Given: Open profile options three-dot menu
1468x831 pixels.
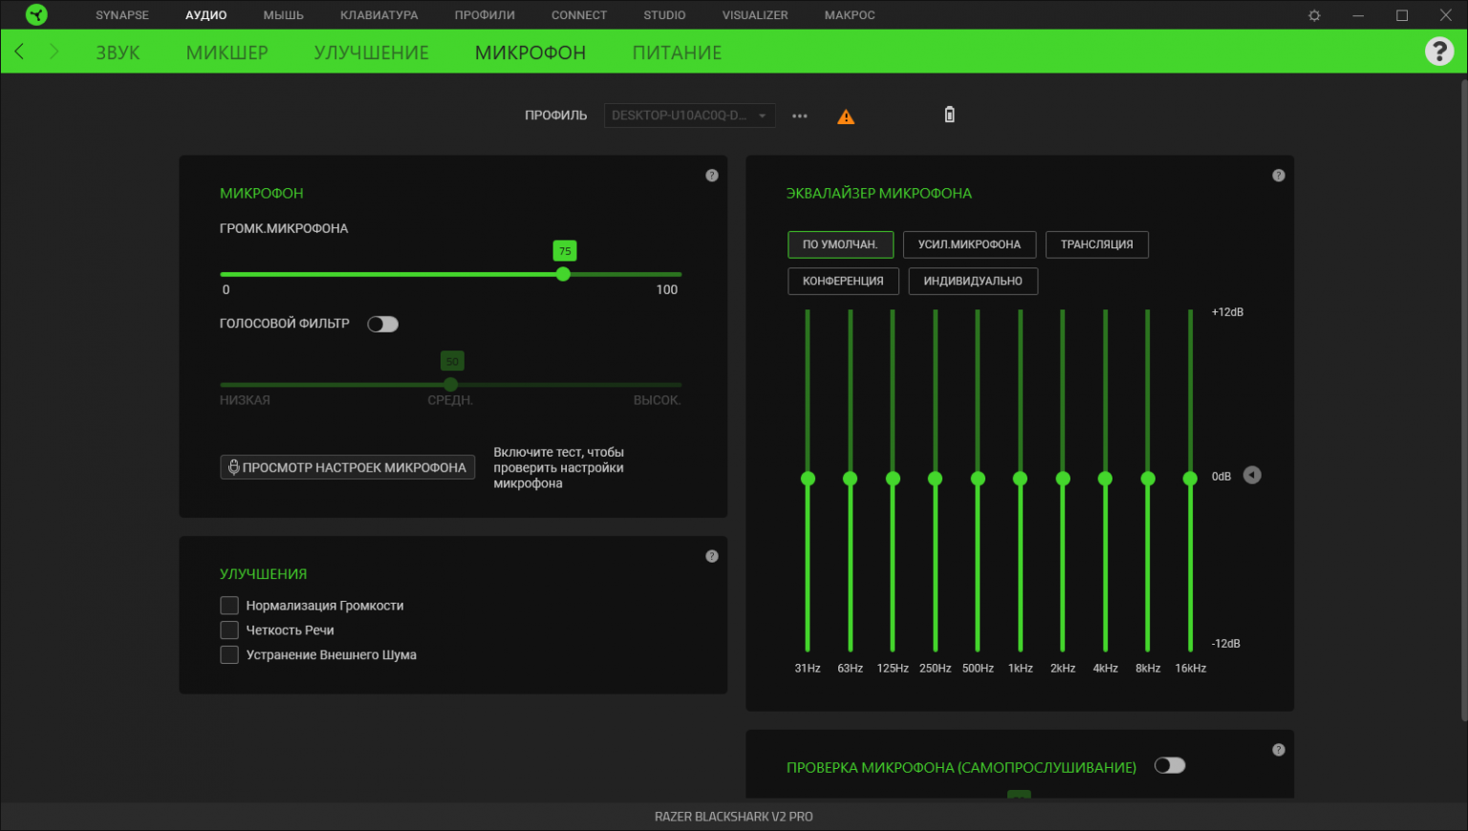Looking at the screenshot, I should (x=800, y=116).
